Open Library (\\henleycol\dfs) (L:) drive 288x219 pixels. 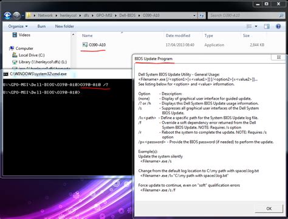point(43,62)
